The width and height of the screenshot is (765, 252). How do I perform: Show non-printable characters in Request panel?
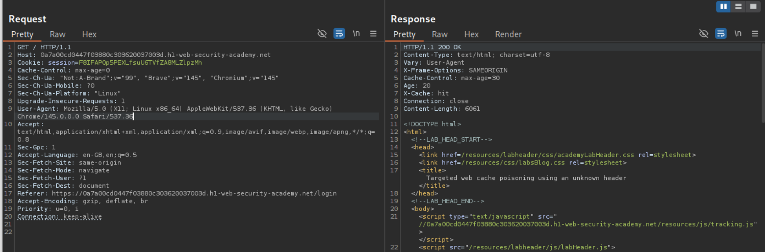click(356, 33)
